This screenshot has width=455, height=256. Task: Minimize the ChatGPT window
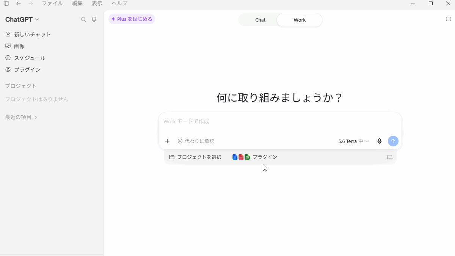(x=413, y=3)
